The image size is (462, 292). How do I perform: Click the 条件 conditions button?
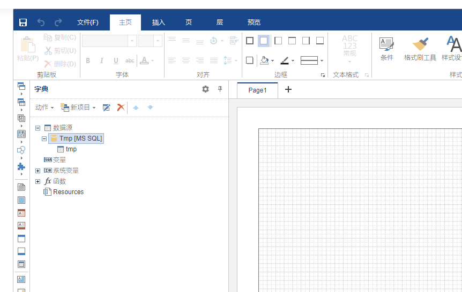tap(386, 49)
